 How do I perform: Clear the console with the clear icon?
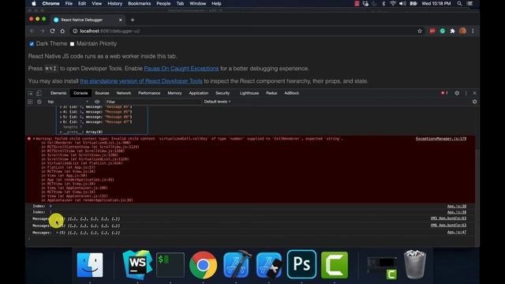pos(39,102)
